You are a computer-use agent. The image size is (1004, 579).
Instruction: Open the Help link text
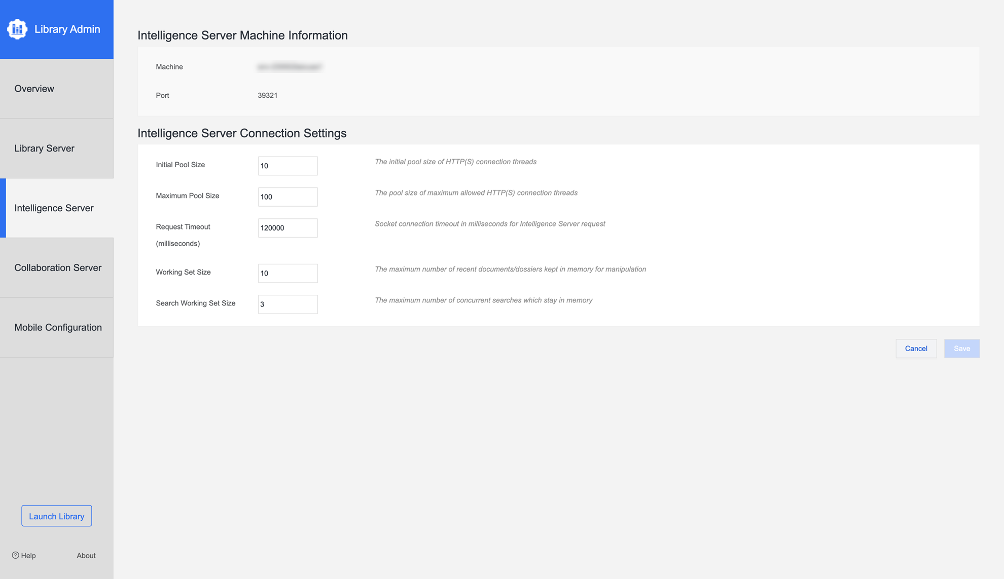28,556
